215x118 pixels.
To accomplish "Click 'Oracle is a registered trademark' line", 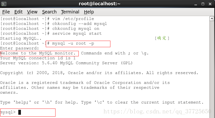I will click(x=85, y=83).
